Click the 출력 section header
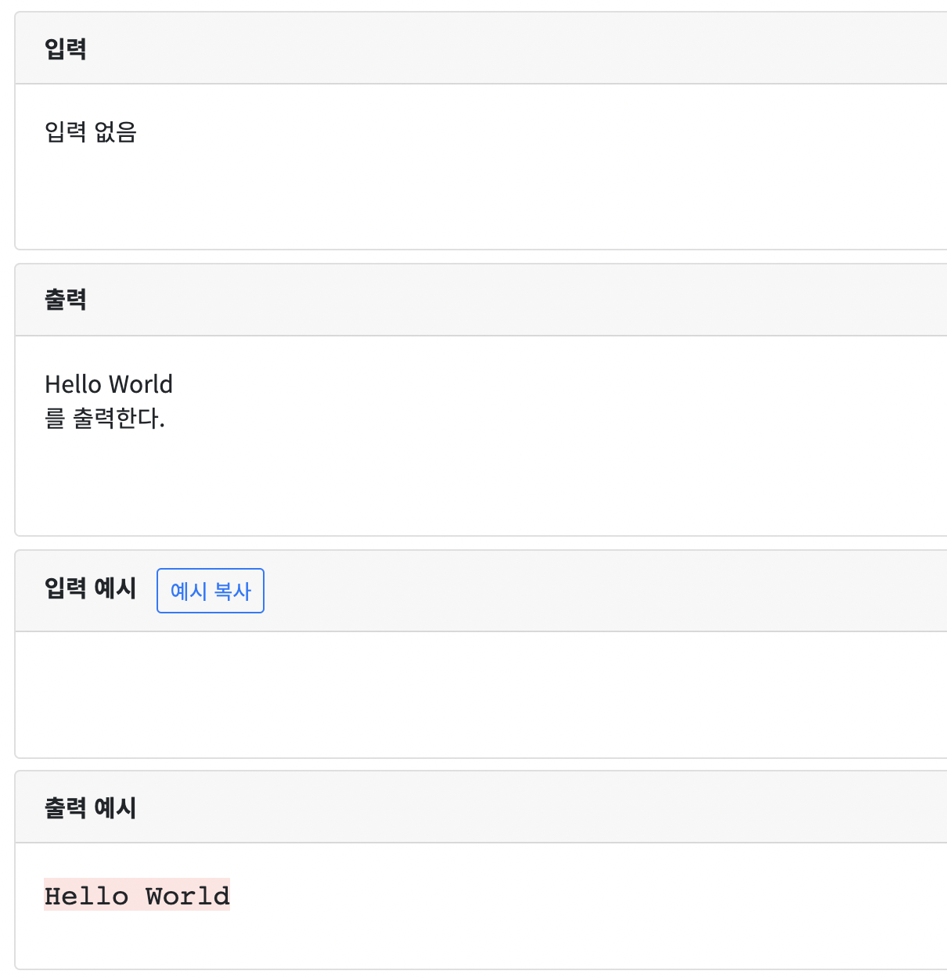This screenshot has height=978, width=947. (66, 300)
